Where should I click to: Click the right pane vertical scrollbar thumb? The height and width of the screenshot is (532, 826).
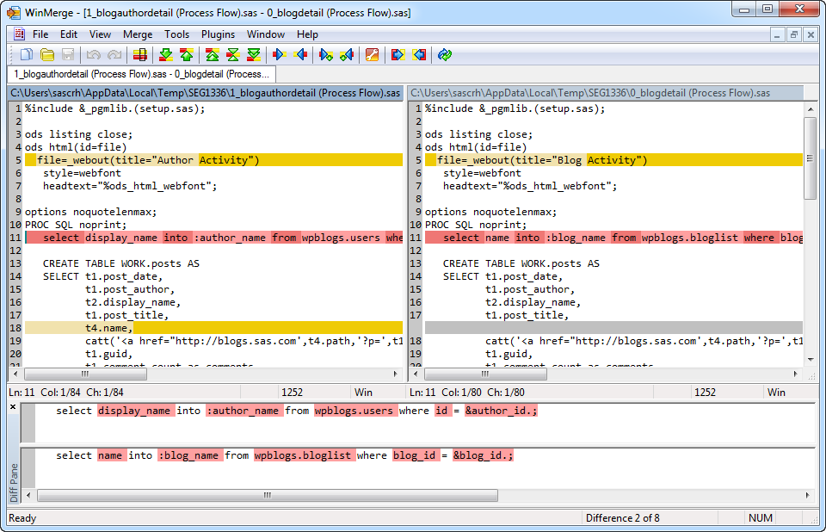point(810,159)
